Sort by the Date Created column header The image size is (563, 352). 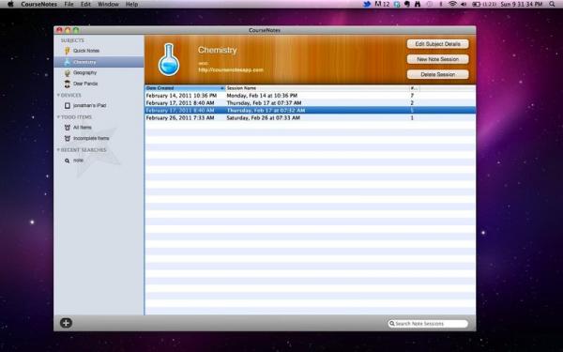185,88
